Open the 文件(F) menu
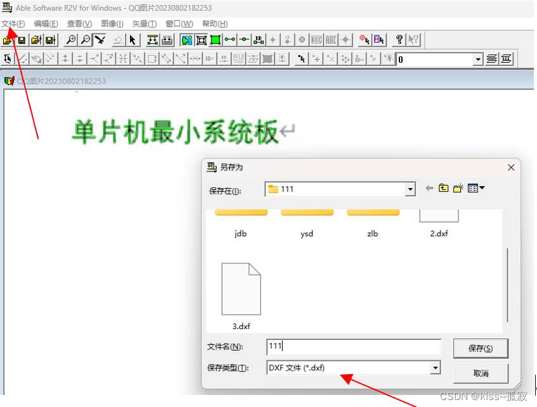 click(13, 23)
